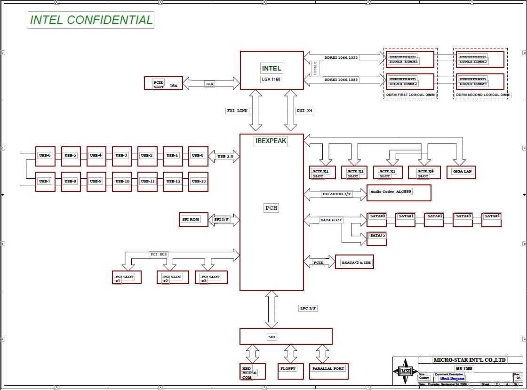The width and height of the screenshot is (527, 390).
Task: Select the SPI I/F arrow label
Action: click(x=222, y=219)
